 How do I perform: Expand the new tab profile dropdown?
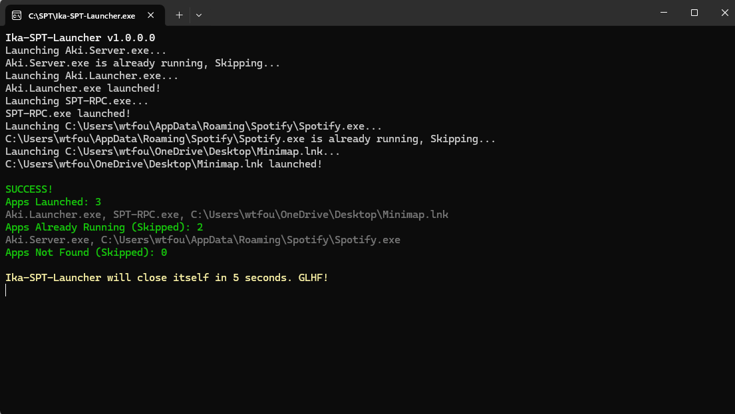(199, 15)
